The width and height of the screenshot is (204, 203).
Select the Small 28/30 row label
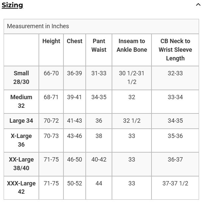pos(21,78)
